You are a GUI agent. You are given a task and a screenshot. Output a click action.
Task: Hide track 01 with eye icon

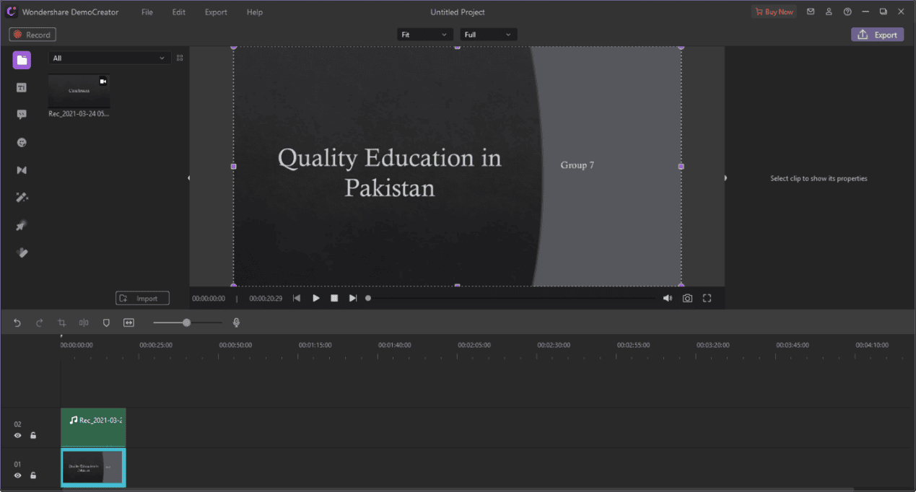click(x=17, y=475)
